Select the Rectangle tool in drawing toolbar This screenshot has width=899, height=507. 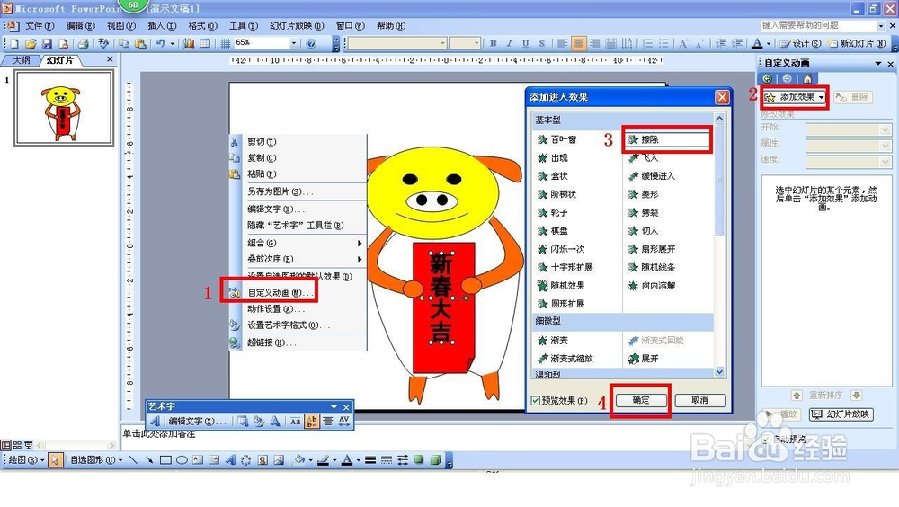coord(165,460)
